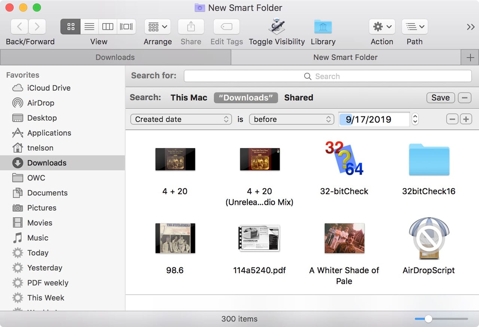The width and height of the screenshot is (479, 327).
Task: Open Music in the sidebar
Action: coord(62,238)
